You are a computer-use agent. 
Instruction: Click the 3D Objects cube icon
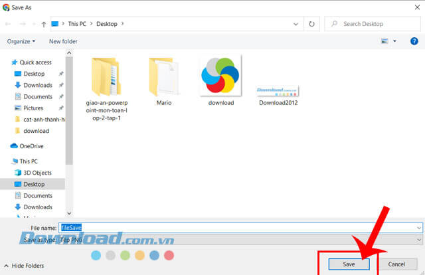[x=18, y=173]
